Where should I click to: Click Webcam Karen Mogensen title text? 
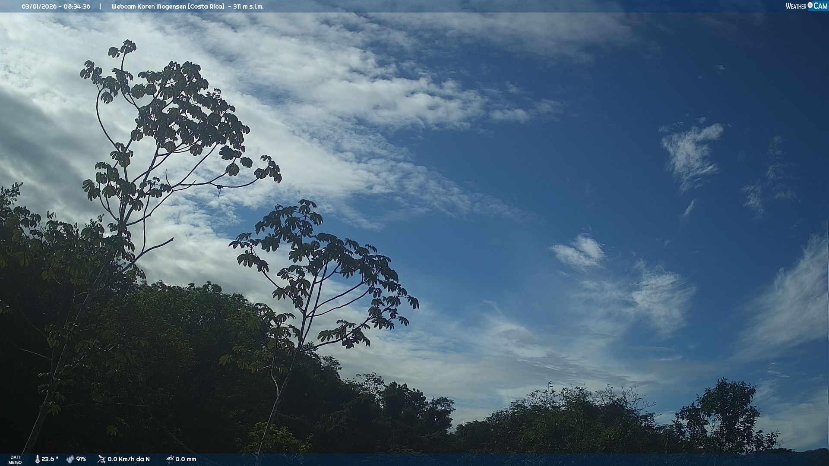149,6
